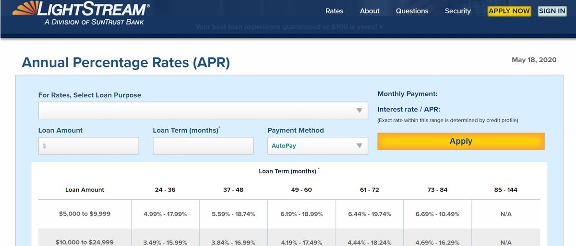Viewport: 576px width, 246px height.
Task: Select the 61 - 72 term column header
Action: pos(370,190)
